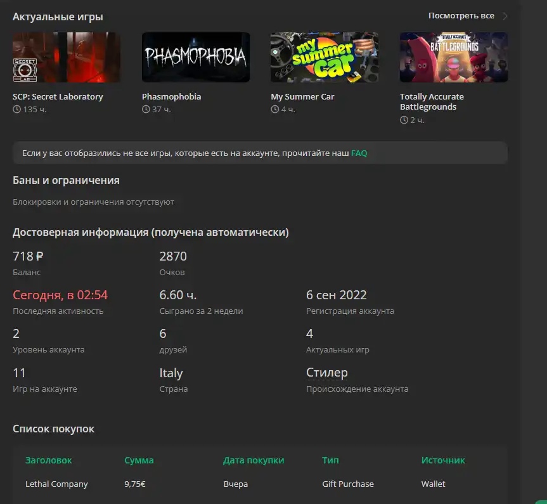Open the Totally Accurate Battlegrounds thumbnail

(x=453, y=57)
